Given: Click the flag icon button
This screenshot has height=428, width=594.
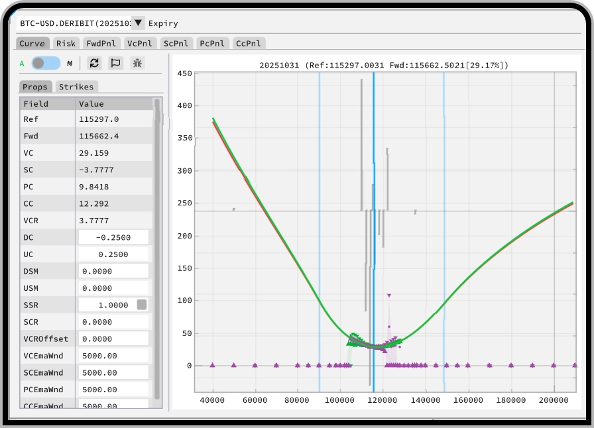Looking at the screenshot, I should pyautogui.click(x=115, y=63).
